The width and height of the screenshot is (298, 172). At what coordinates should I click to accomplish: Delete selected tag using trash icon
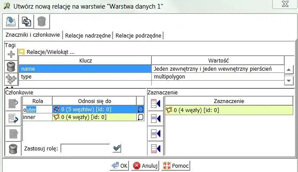coord(11,67)
